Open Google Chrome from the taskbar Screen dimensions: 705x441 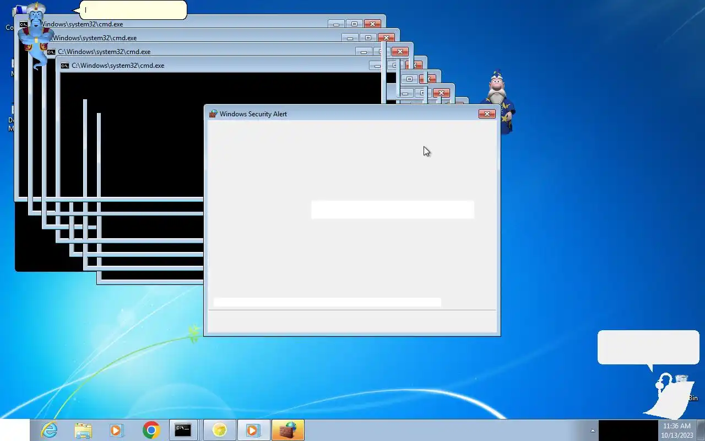click(x=151, y=430)
